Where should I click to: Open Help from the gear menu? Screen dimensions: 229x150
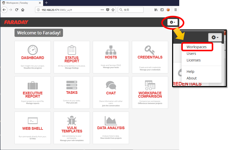tap(190, 72)
